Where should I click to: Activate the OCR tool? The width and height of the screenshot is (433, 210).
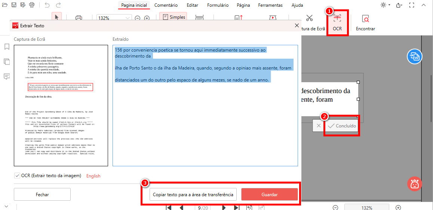(337, 23)
